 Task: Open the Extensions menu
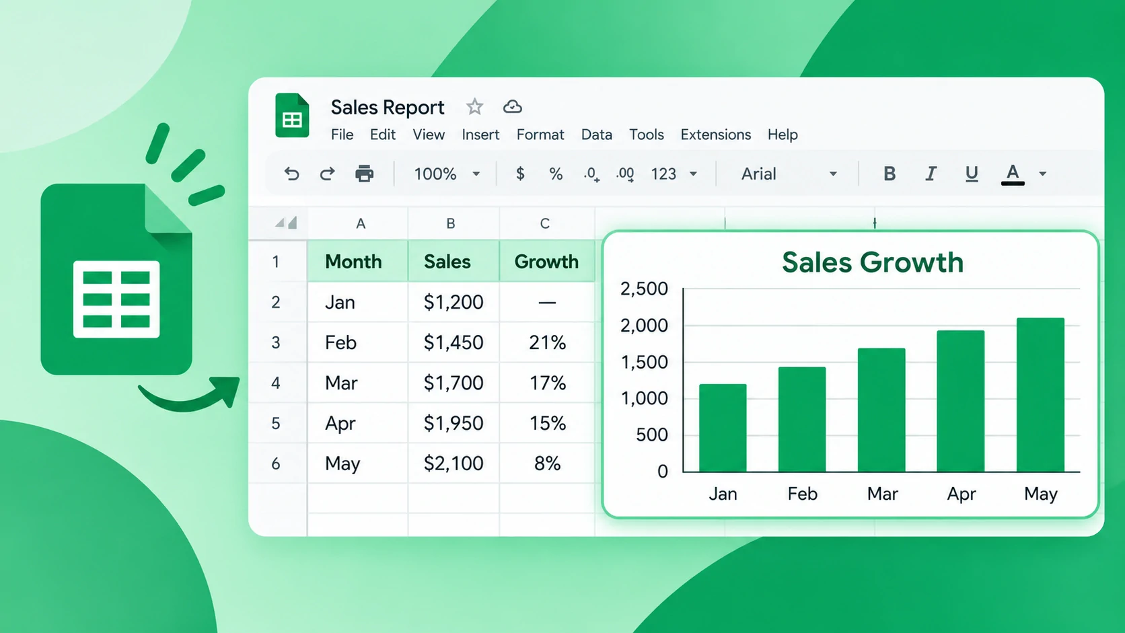[x=716, y=135]
